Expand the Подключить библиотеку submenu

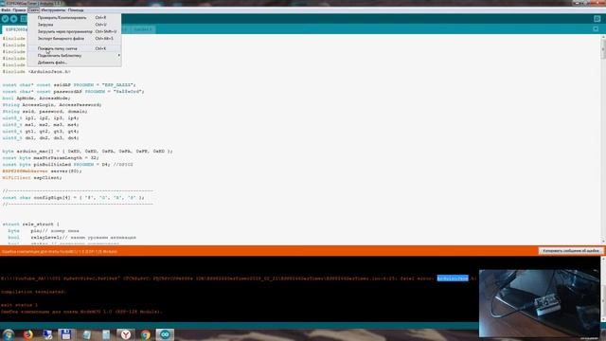74,55
